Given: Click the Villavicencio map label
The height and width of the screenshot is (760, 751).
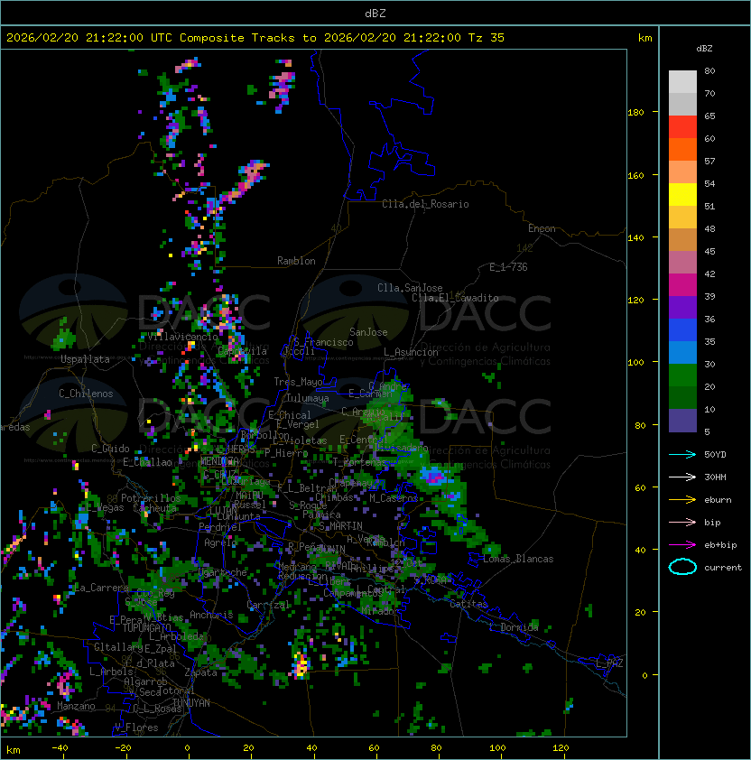Looking at the screenshot, I should [x=182, y=337].
